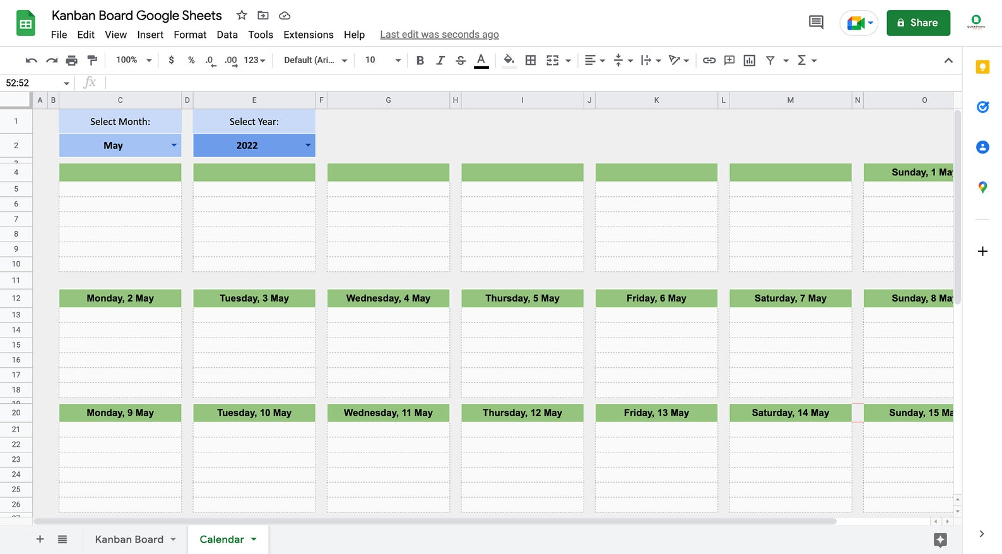
Task: Open the fill color picker
Action: 509,61
